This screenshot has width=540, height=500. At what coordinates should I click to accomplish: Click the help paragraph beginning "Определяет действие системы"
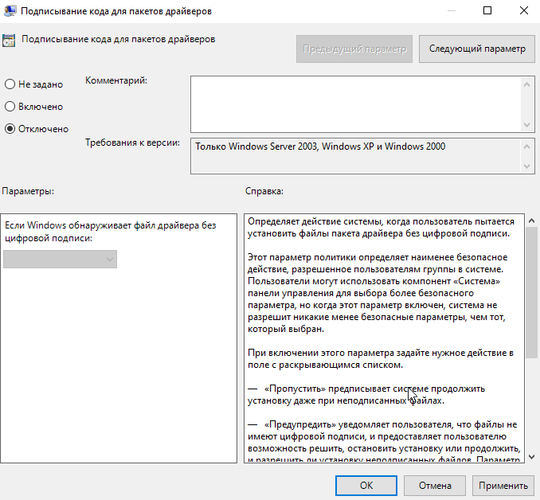381,227
